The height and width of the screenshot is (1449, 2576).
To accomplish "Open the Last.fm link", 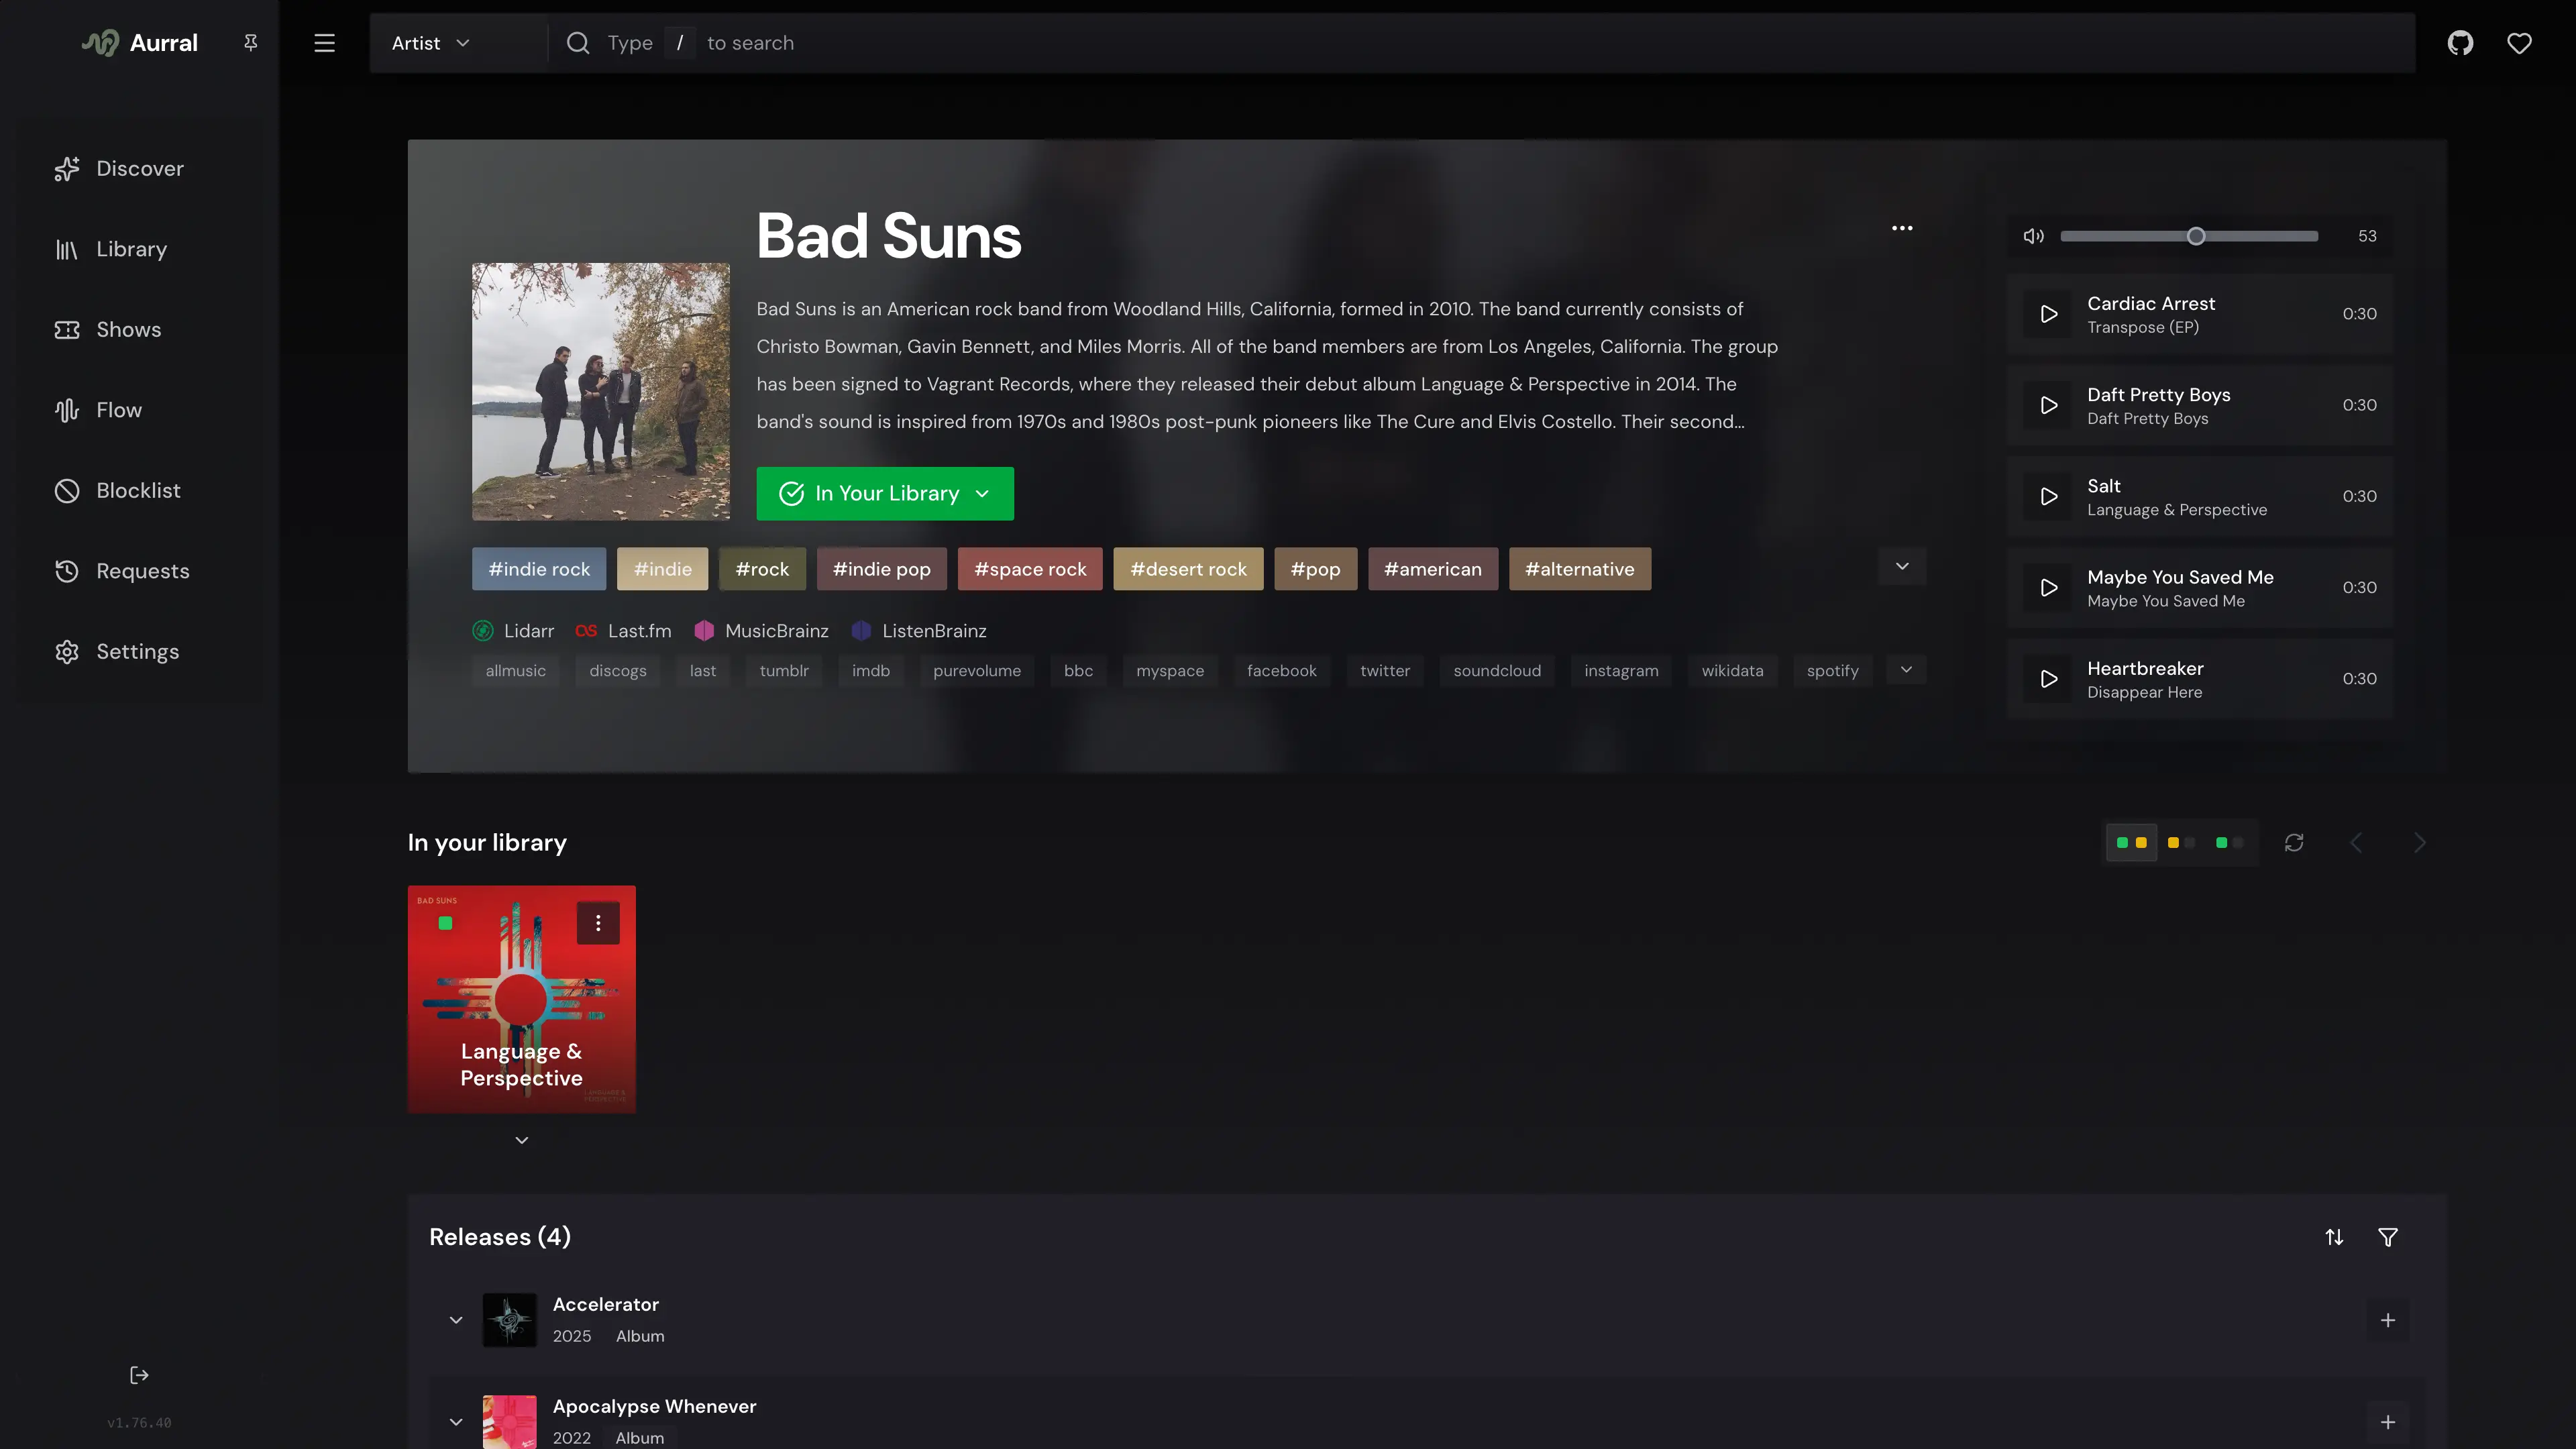I will tap(623, 631).
